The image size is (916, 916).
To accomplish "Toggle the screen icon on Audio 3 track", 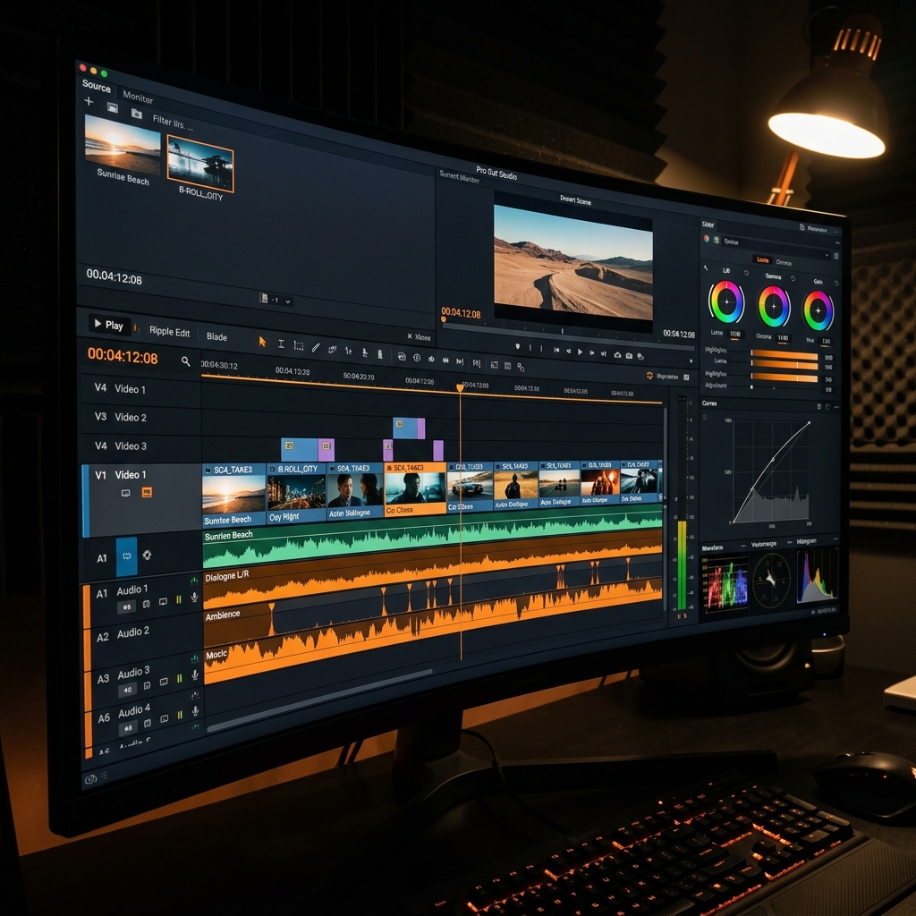I will tap(164, 681).
